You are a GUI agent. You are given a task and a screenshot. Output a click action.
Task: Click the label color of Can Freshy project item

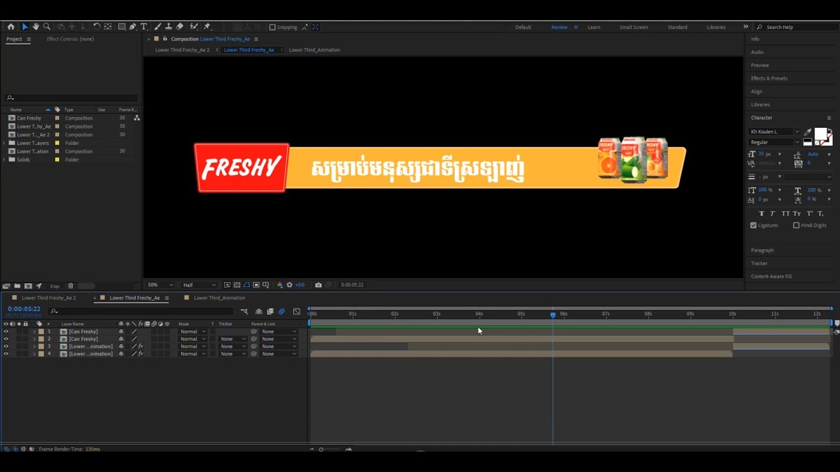pos(57,118)
